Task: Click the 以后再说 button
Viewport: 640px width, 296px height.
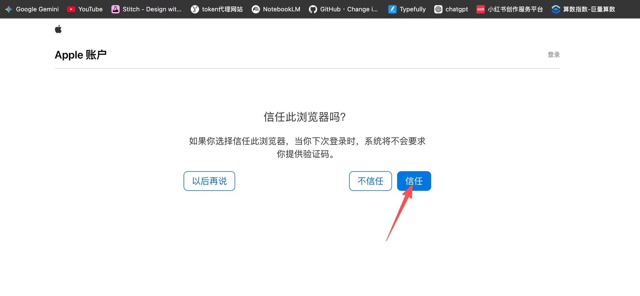Action: tap(209, 181)
